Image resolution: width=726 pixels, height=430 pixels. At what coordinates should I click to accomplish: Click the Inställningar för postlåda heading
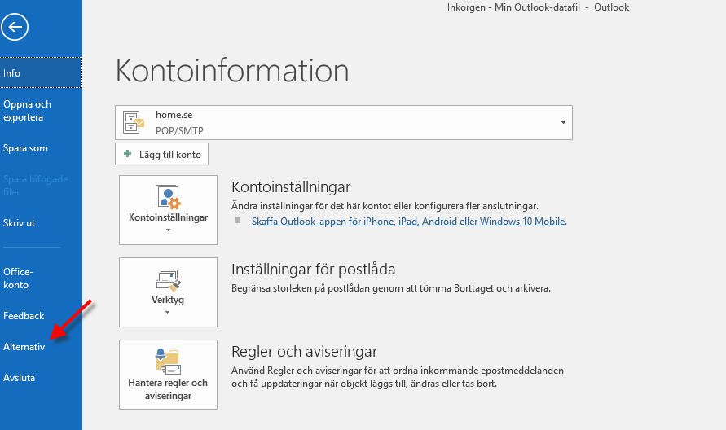point(314,270)
